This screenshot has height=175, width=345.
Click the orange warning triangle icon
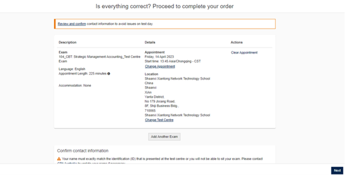pyautogui.click(x=59, y=159)
